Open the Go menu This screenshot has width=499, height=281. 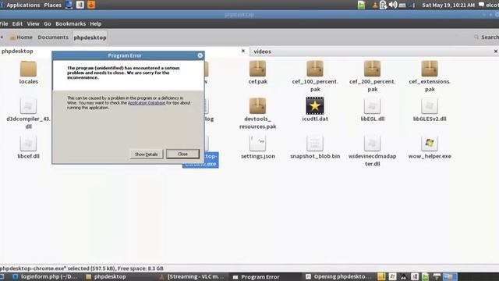pyautogui.click(x=48, y=24)
